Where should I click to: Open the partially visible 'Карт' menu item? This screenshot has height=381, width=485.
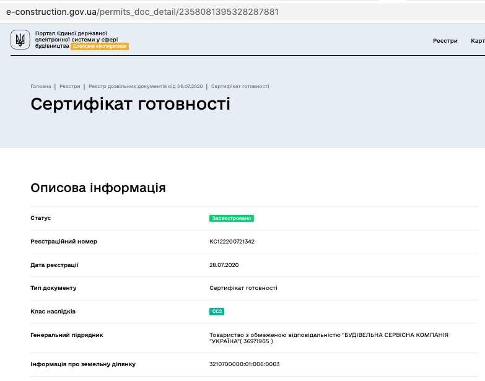click(478, 41)
